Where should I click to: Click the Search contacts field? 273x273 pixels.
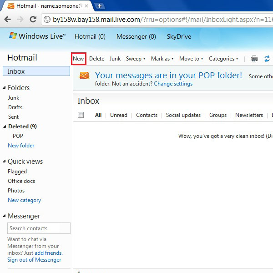(x=39, y=228)
